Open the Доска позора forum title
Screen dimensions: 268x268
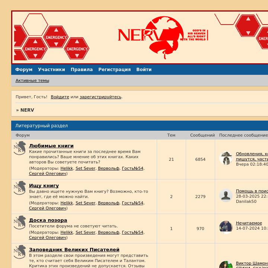pos(48,220)
